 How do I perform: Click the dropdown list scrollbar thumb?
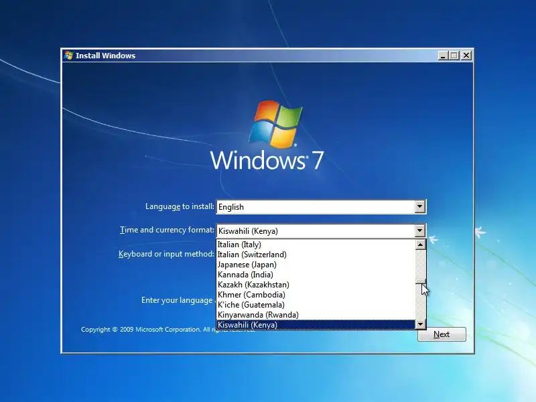(x=421, y=281)
